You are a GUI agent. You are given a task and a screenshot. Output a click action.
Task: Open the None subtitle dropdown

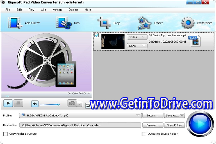[137, 46]
